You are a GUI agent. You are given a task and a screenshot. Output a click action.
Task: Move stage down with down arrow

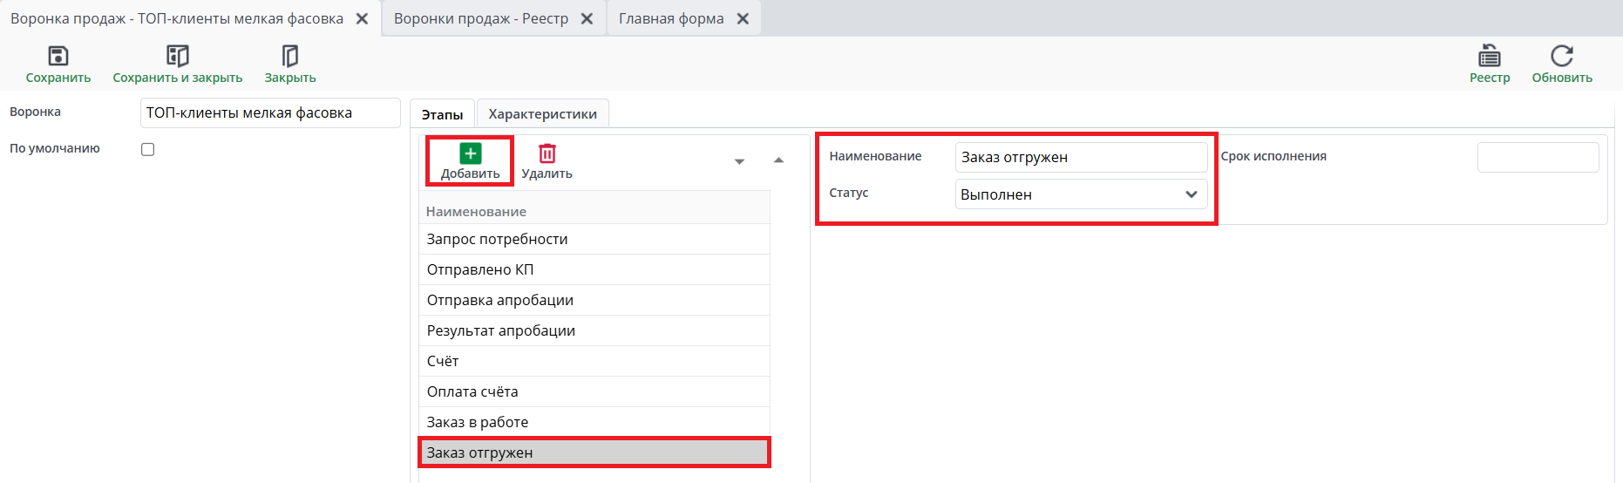point(739,161)
